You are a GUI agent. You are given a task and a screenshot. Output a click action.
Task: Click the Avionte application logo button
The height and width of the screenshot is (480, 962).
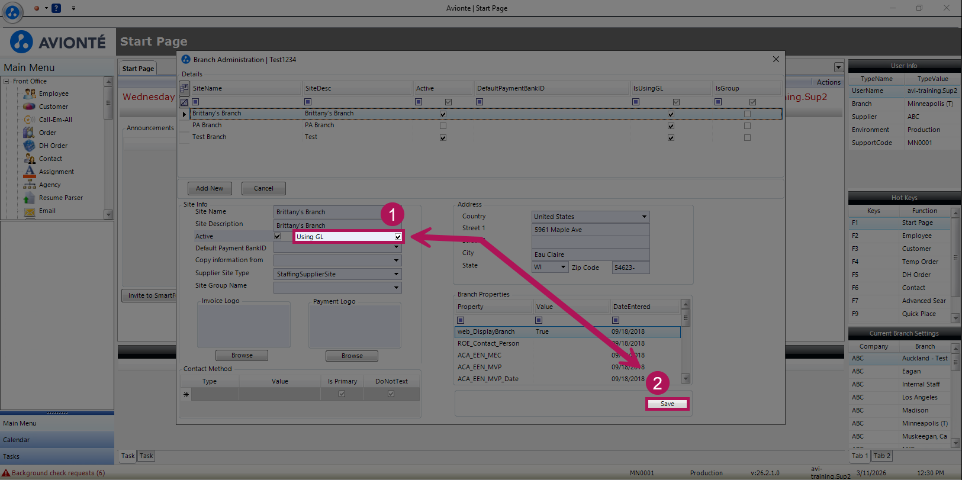12,11
